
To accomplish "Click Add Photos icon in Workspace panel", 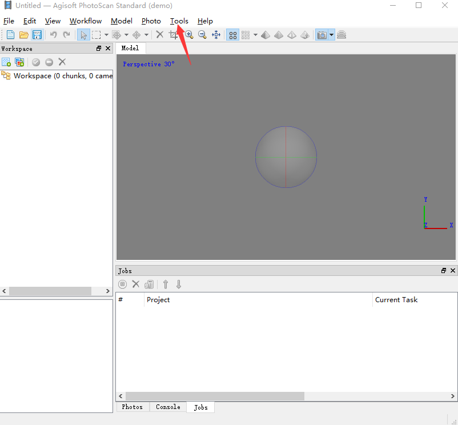I will click(19, 62).
